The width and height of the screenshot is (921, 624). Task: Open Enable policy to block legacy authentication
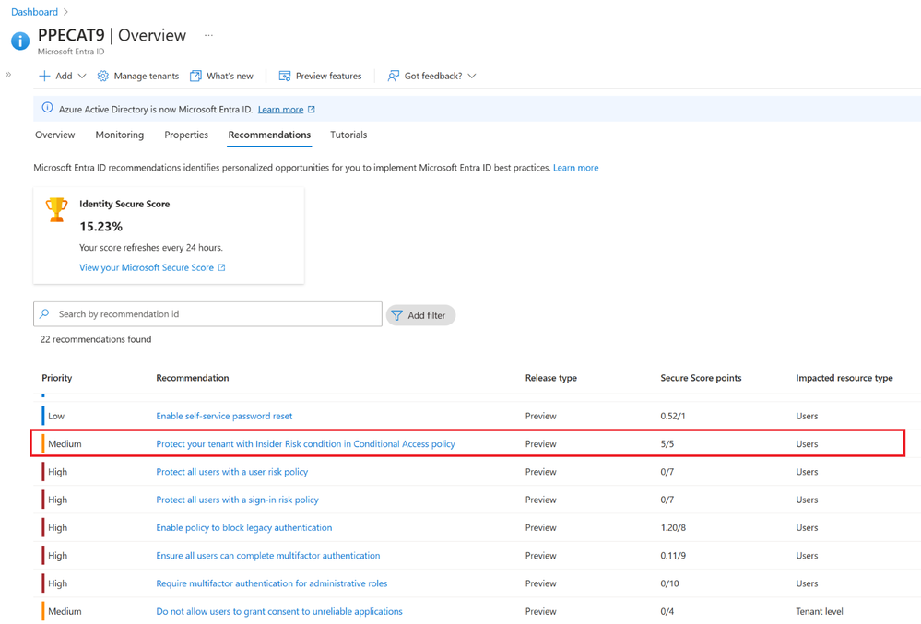click(244, 528)
